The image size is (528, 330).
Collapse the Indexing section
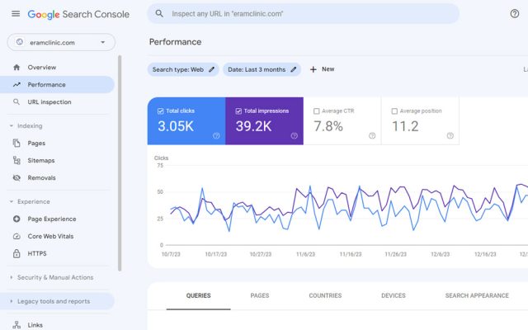click(12, 126)
